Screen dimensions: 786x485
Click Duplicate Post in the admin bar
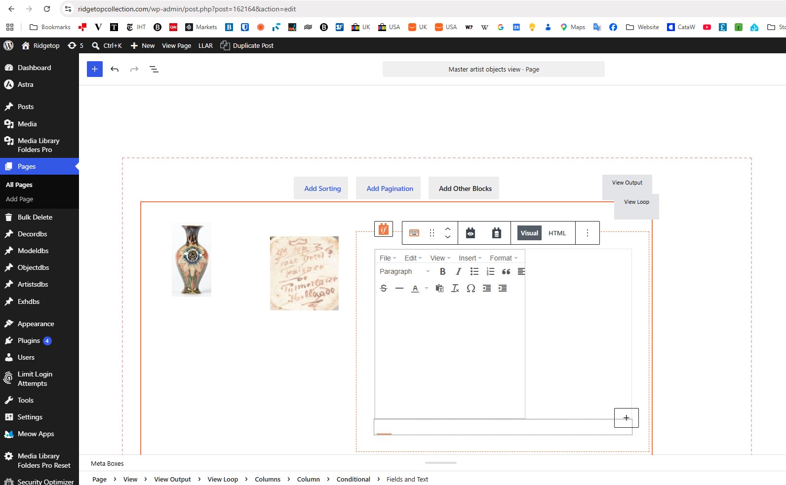247,45
